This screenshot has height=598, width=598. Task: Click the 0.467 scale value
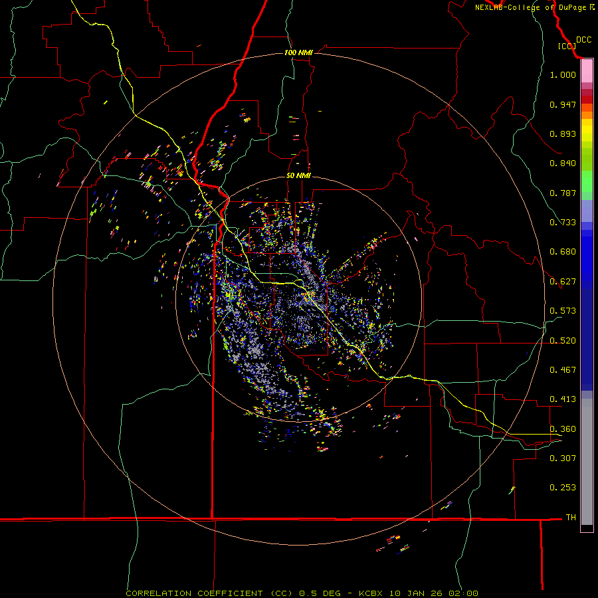pos(563,370)
